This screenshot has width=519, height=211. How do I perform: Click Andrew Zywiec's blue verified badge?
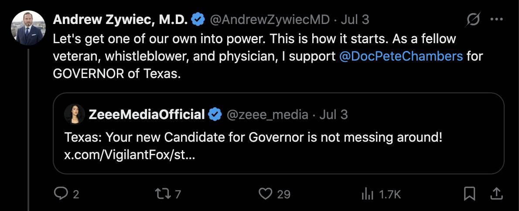[198, 20]
